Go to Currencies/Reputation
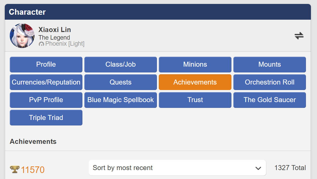Image resolution: width=317 pixels, height=179 pixels. 46,82
